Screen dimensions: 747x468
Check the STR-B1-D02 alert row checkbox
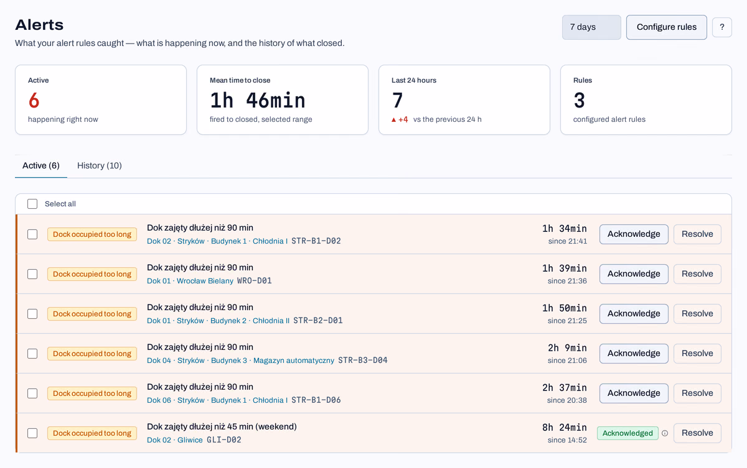point(32,234)
